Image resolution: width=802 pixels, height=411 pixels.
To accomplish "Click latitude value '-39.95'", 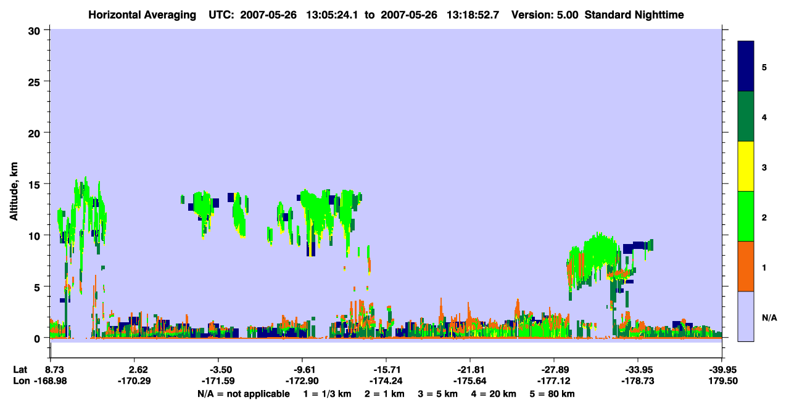I will pyautogui.click(x=722, y=370).
